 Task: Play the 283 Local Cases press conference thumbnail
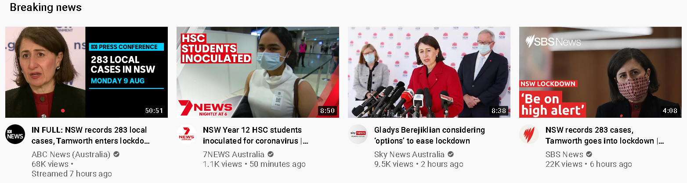(87, 72)
